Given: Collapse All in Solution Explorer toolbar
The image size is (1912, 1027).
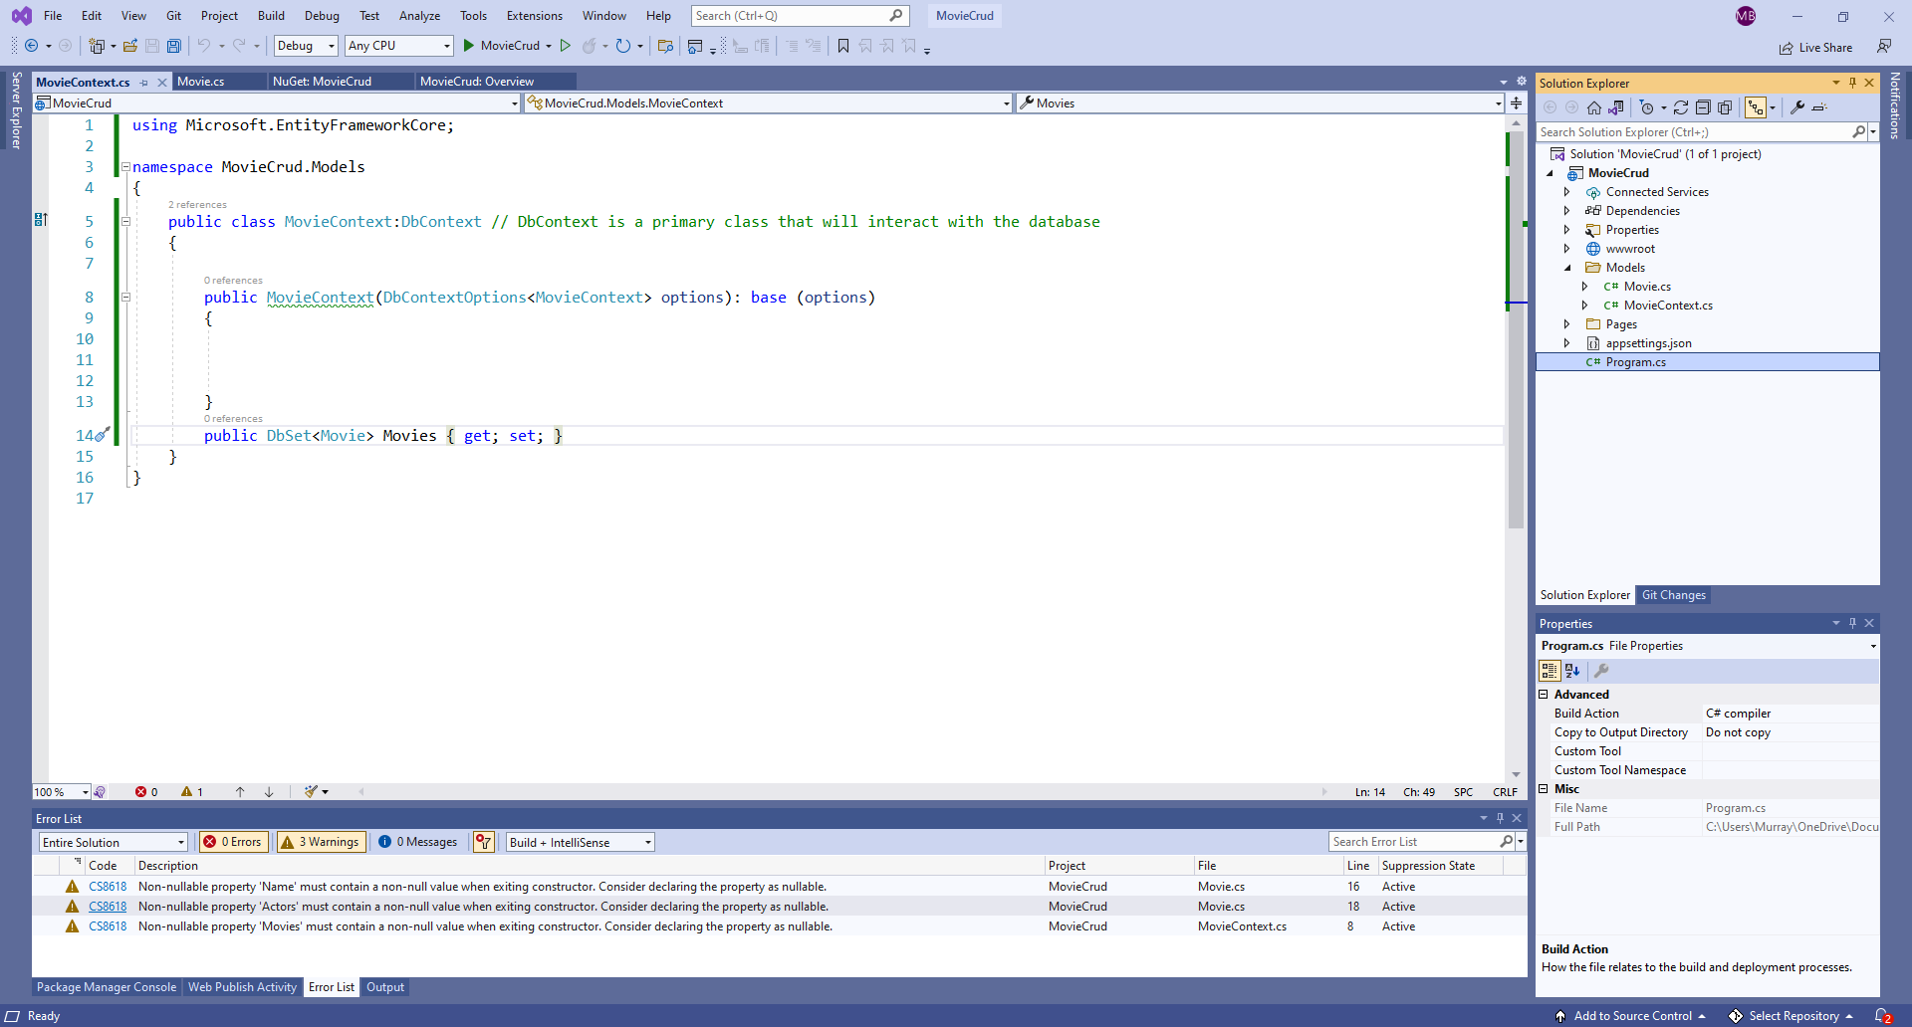Looking at the screenshot, I should 1703,107.
